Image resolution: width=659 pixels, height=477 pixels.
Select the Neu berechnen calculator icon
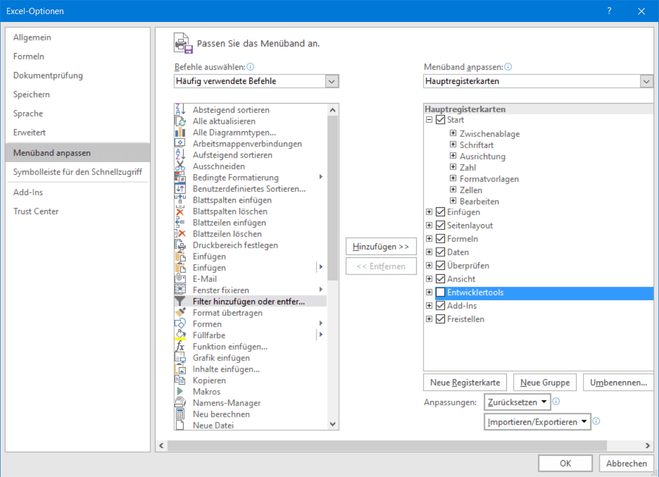click(x=180, y=414)
